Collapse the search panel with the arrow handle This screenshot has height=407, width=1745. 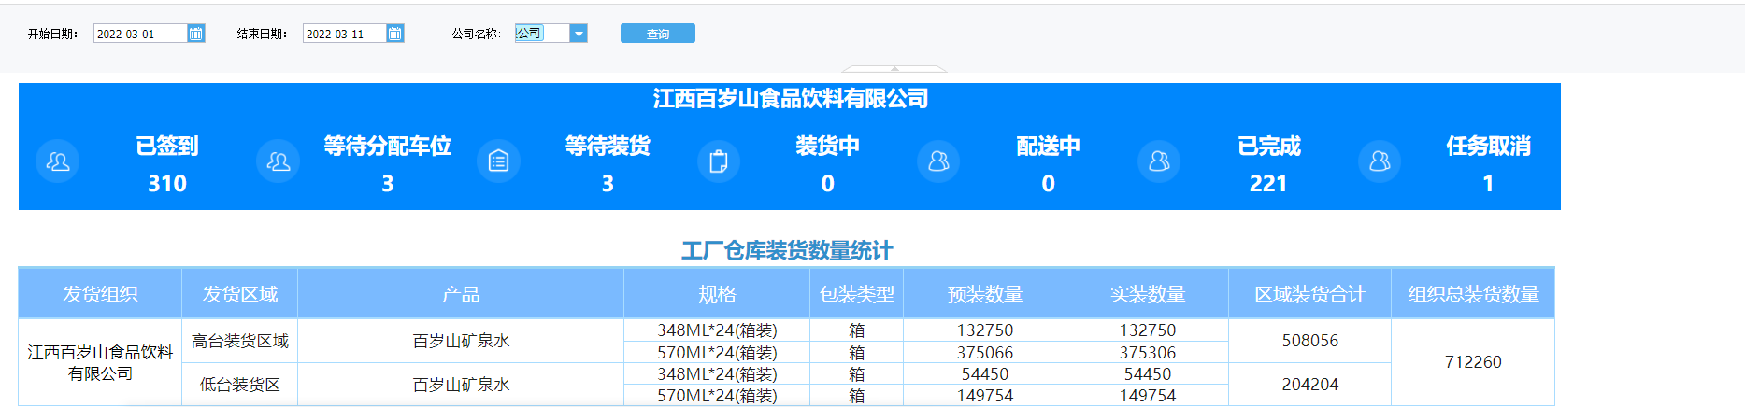(x=894, y=68)
